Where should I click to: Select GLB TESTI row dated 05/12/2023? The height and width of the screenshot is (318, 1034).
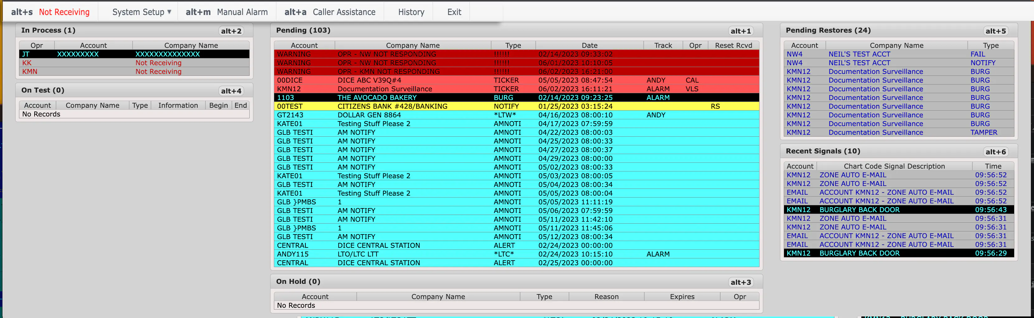pyautogui.click(x=517, y=237)
